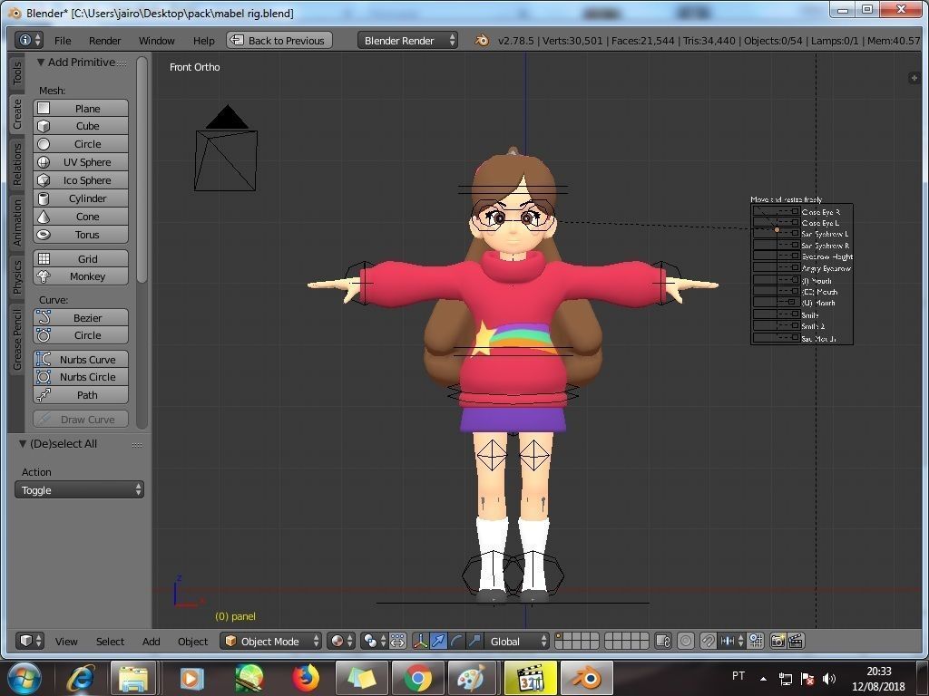Open the snap element type selector
929x696 pixels.
coord(732,641)
